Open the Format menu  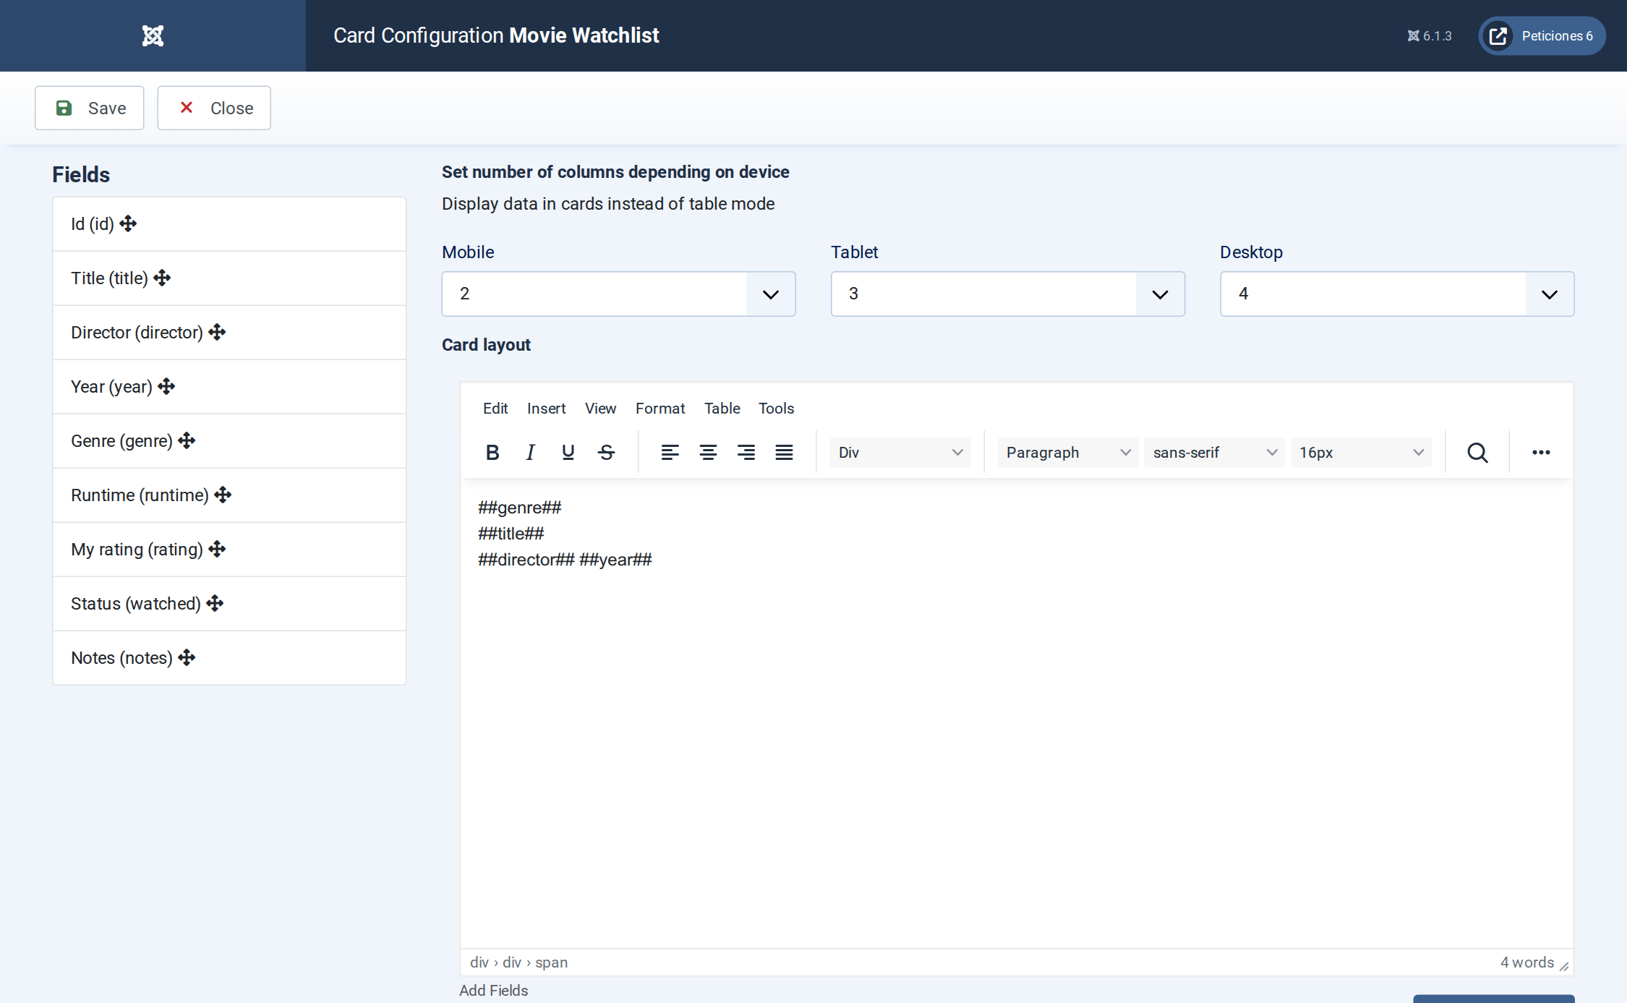click(x=660, y=409)
